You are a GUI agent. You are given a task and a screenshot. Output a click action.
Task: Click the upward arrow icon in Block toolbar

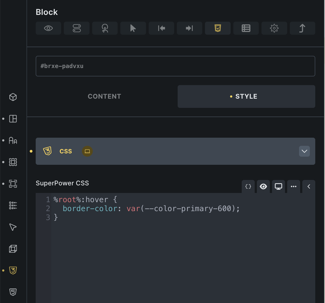click(302, 28)
